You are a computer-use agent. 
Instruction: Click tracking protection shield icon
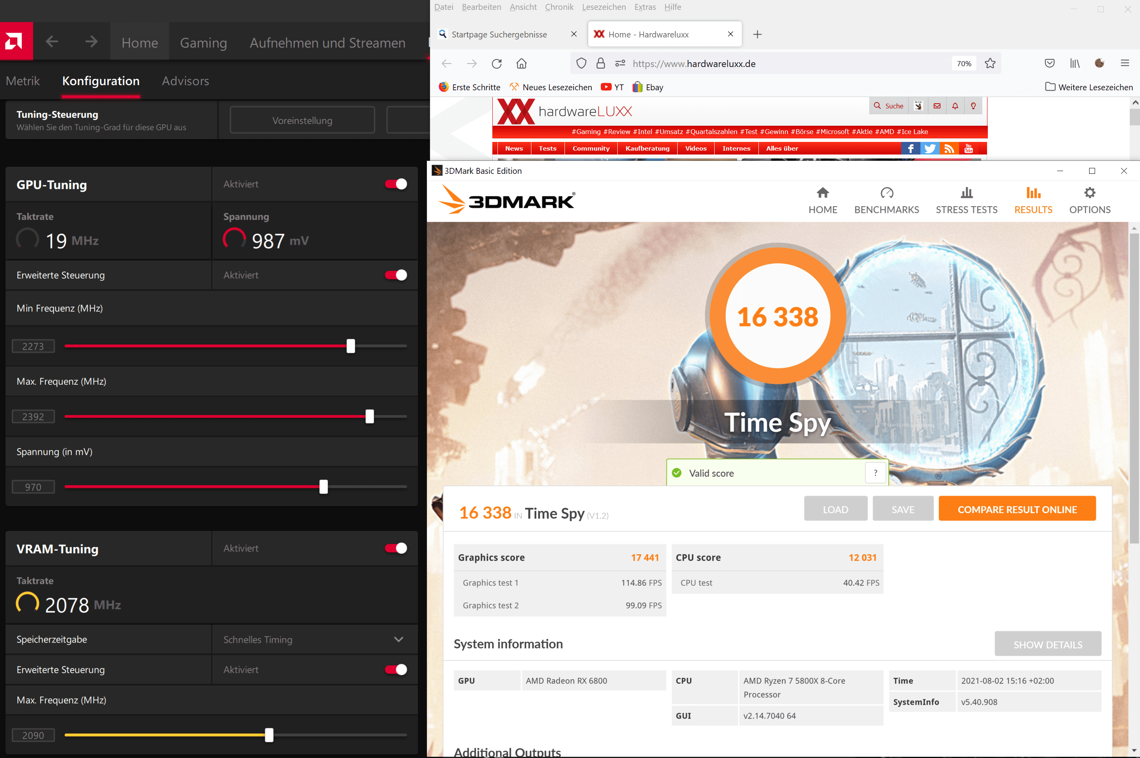(581, 63)
